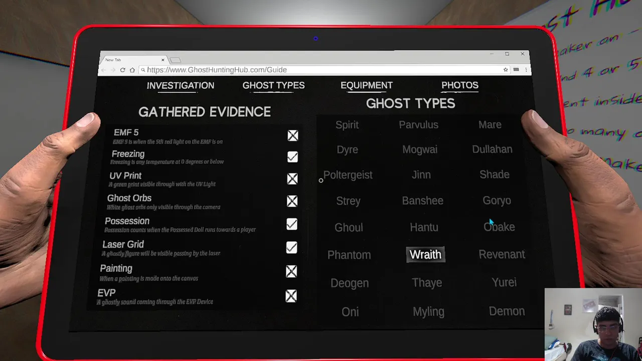Select the Myling ghost type
This screenshot has width=642, height=361.
pyautogui.click(x=428, y=312)
